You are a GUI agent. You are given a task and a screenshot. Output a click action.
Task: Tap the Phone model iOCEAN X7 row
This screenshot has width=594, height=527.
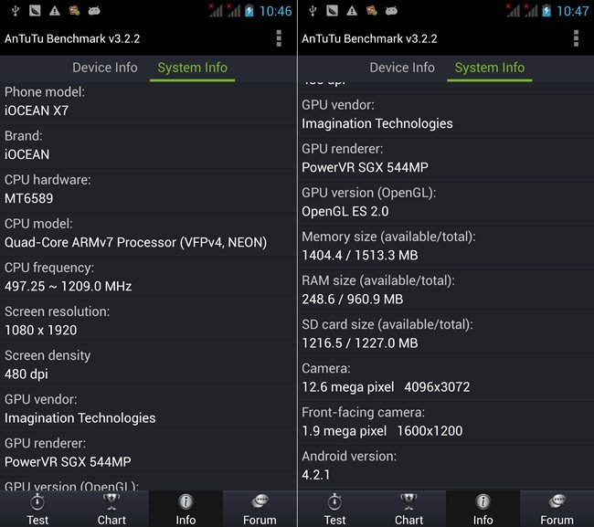coord(148,101)
